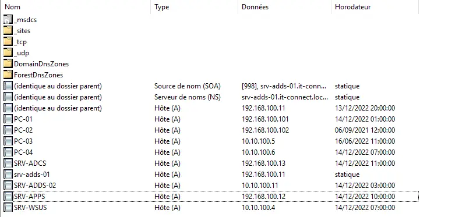Click the PC-02 record icon
Screen dimensions: 466x217
[8, 130]
